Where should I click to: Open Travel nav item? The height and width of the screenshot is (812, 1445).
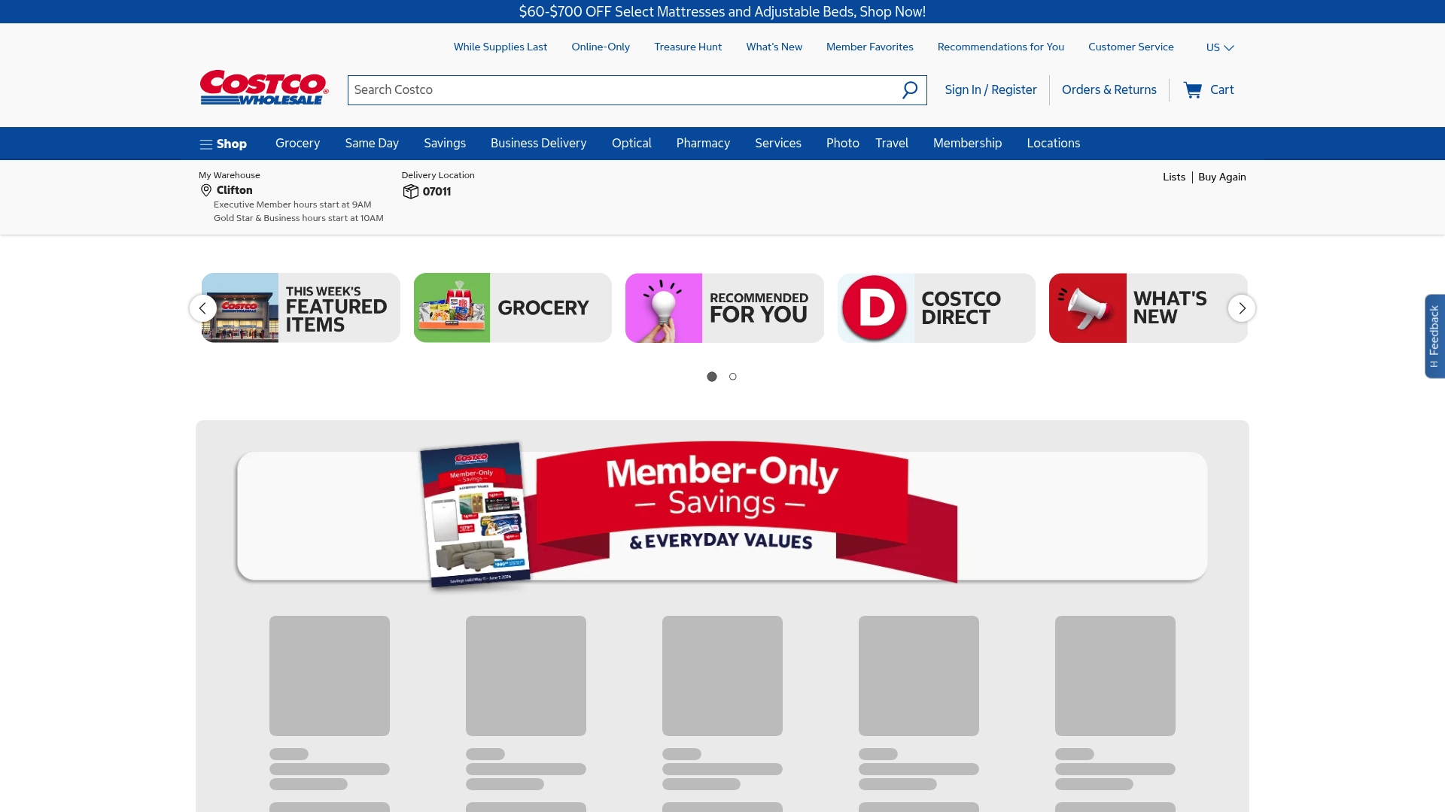click(892, 144)
